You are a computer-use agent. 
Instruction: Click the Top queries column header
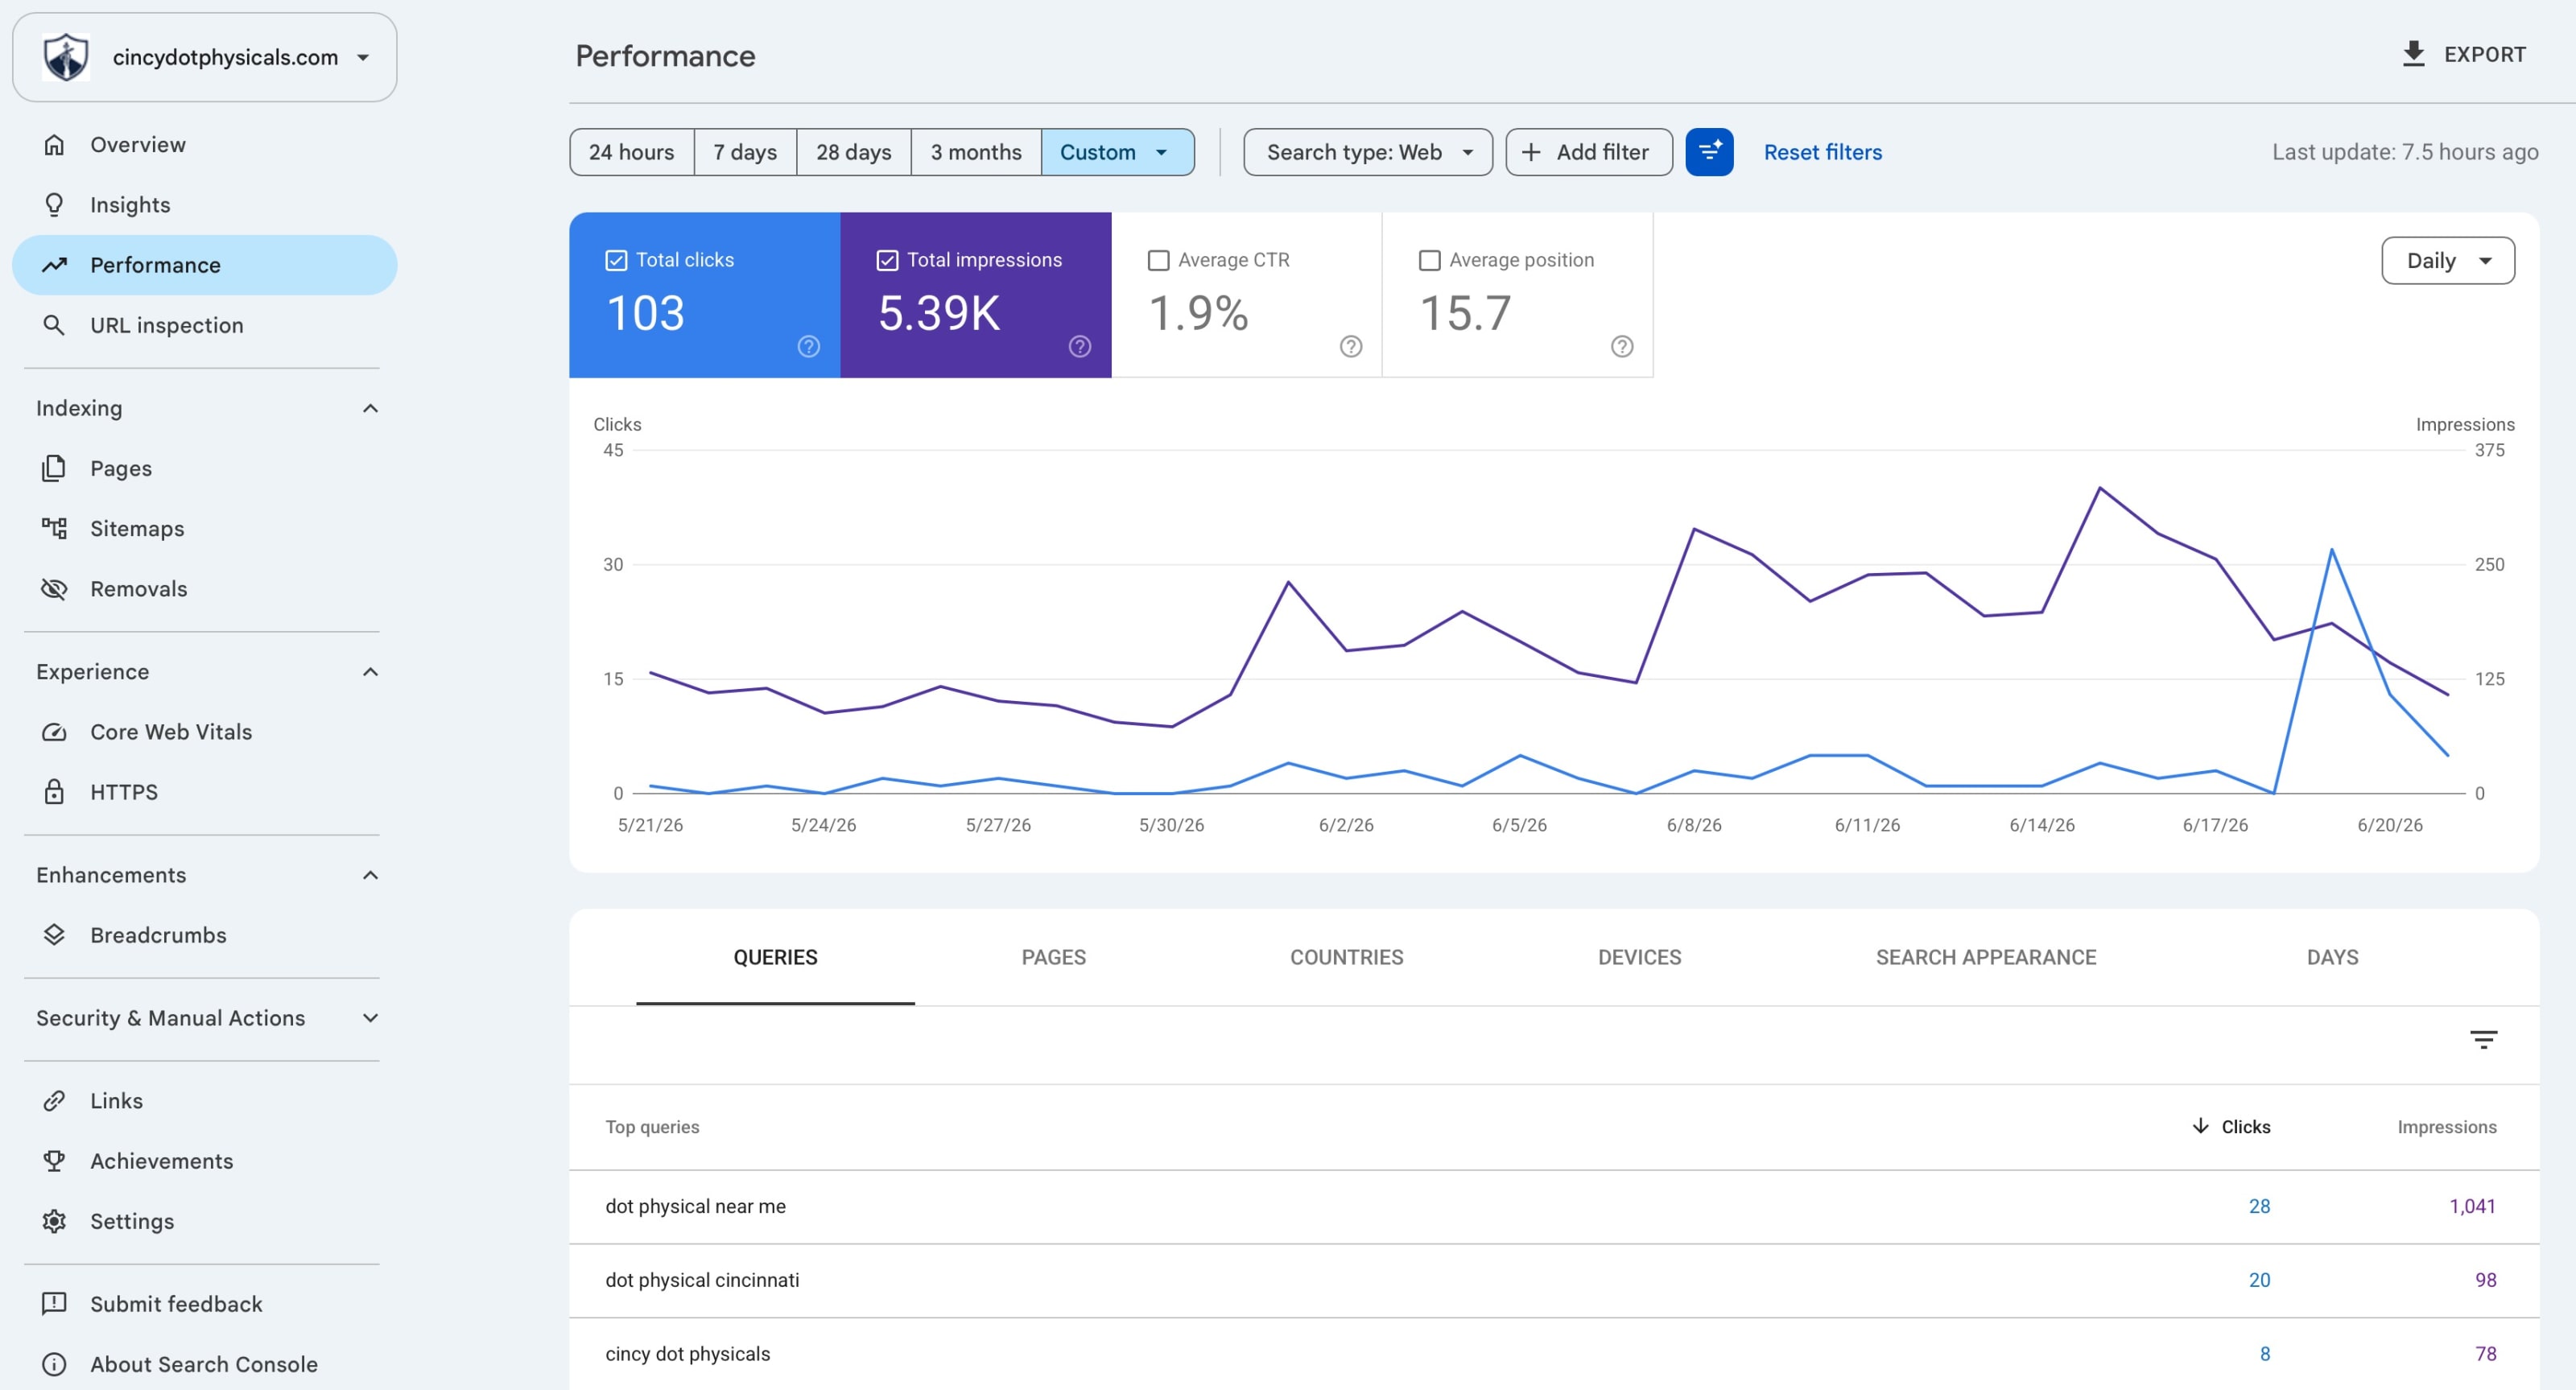tap(652, 1127)
